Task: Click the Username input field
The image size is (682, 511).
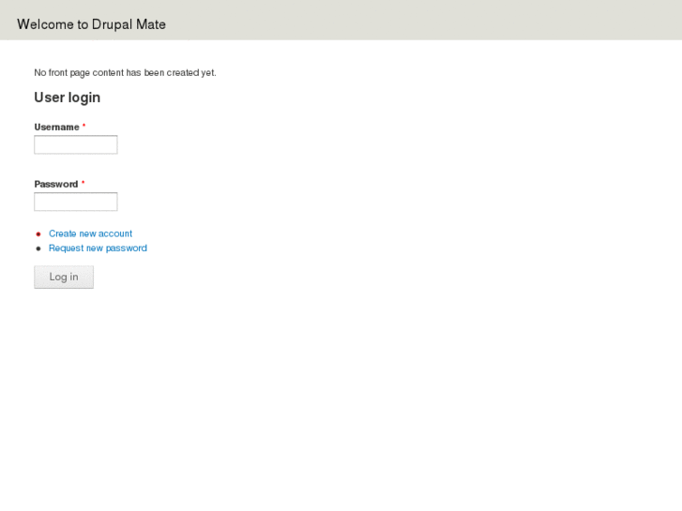Action: tap(76, 144)
